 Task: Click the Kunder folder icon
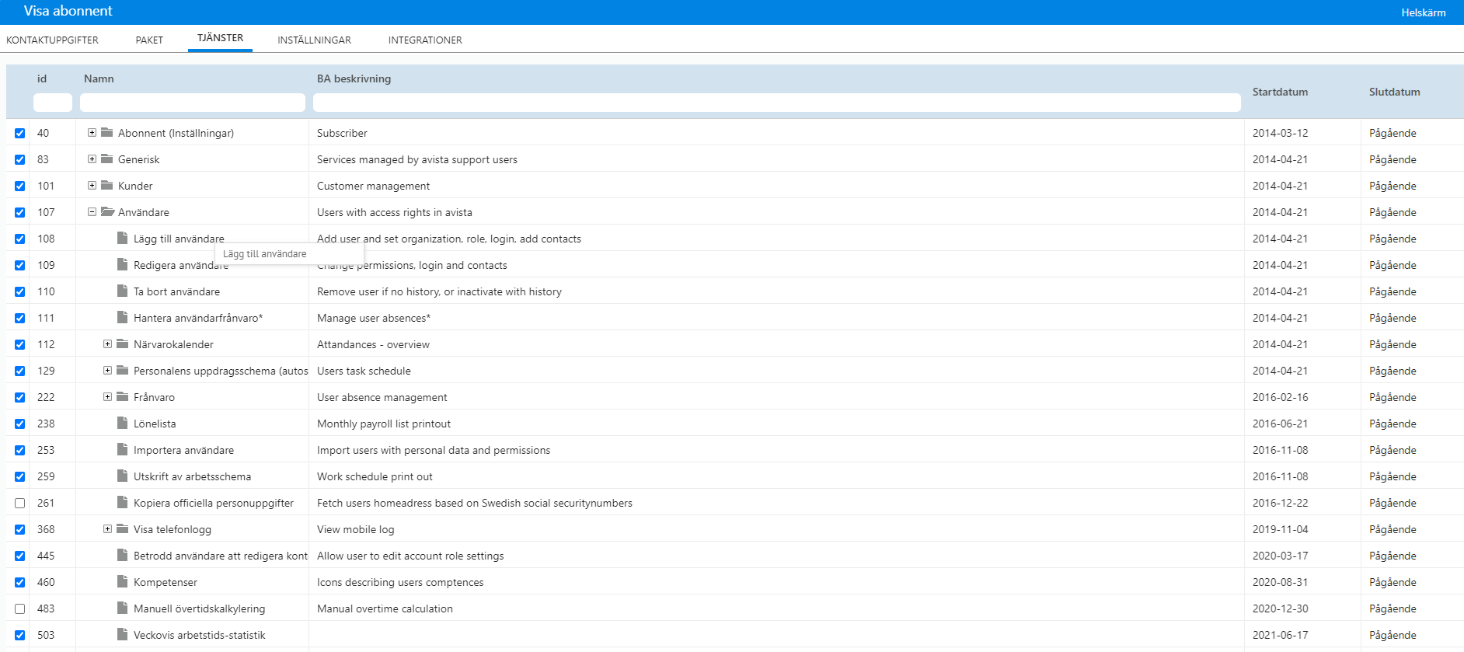pos(107,185)
